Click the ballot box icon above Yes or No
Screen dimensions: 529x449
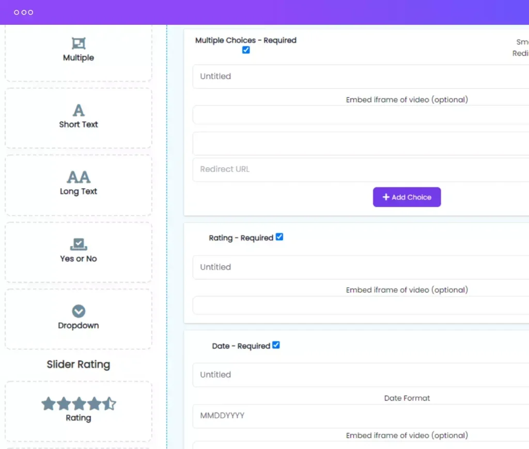pyautogui.click(x=78, y=244)
